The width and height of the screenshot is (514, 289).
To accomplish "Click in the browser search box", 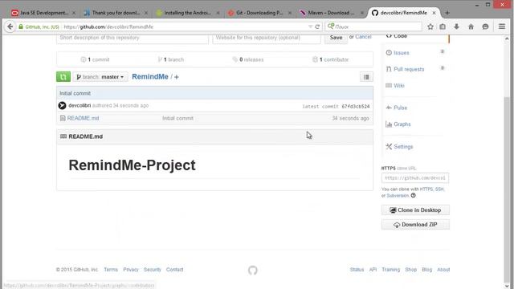I will pyautogui.click(x=373, y=26).
